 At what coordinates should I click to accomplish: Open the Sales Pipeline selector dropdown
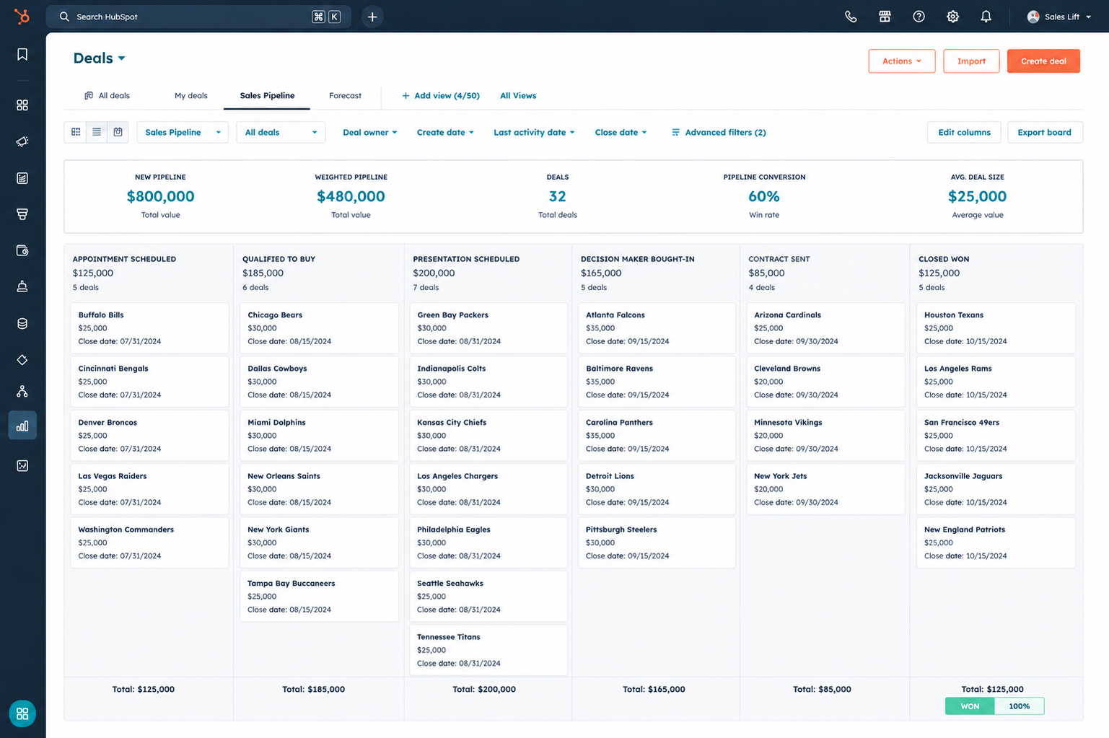183,132
